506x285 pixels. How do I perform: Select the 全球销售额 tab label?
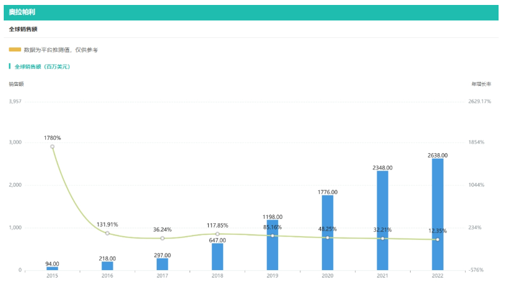click(24, 29)
